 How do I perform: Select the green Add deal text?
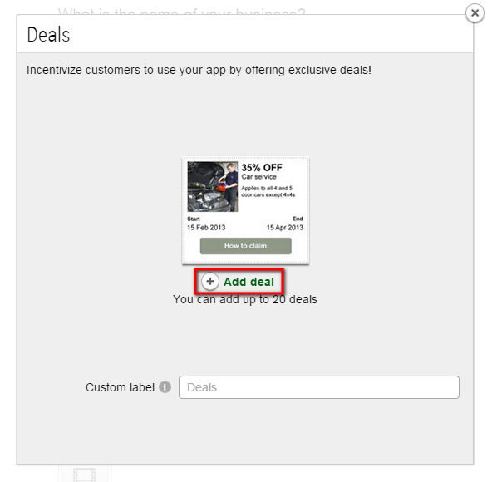click(248, 282)
